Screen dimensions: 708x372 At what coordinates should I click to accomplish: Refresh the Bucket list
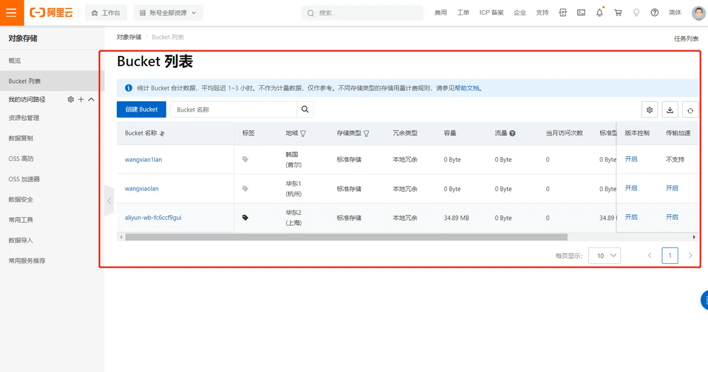[690, 110]
